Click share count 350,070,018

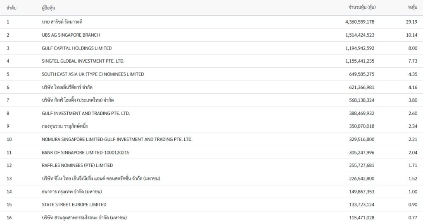[361, 126]
